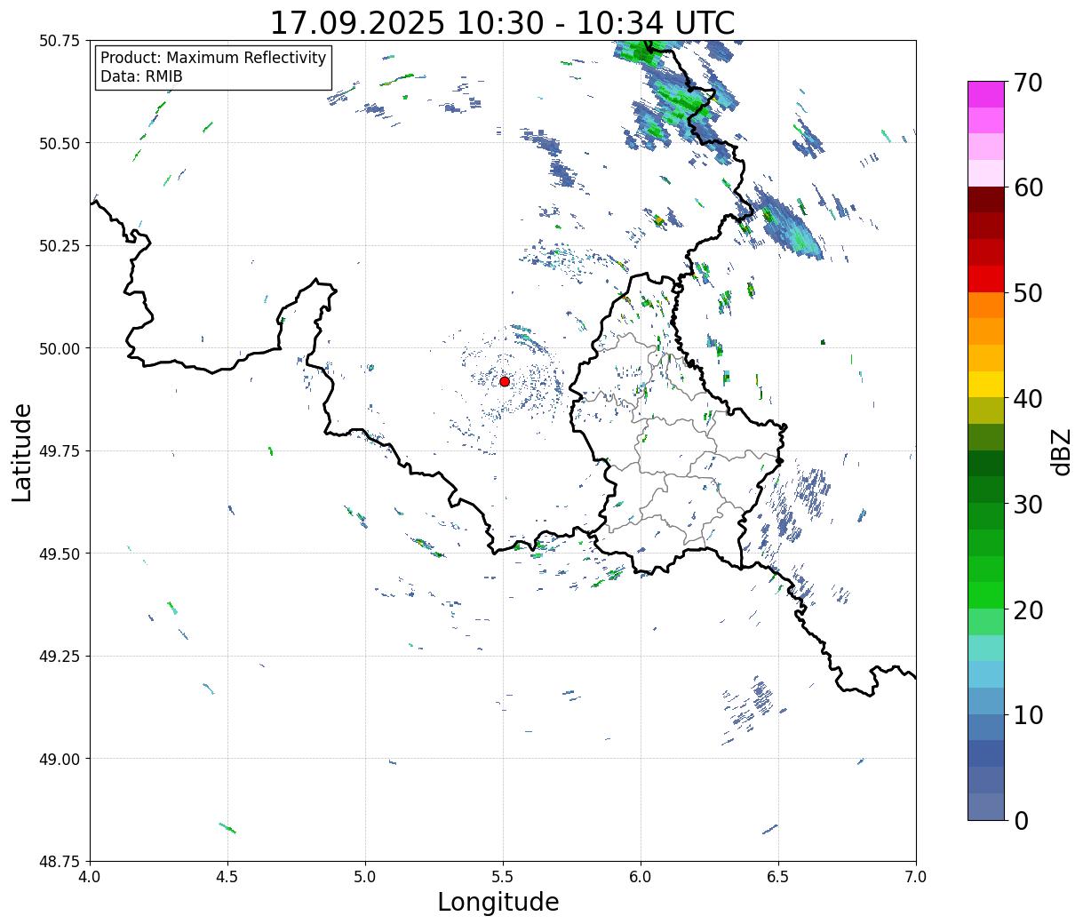Click the 60 tick label on the colorbar

click(x=1027, y=187)
